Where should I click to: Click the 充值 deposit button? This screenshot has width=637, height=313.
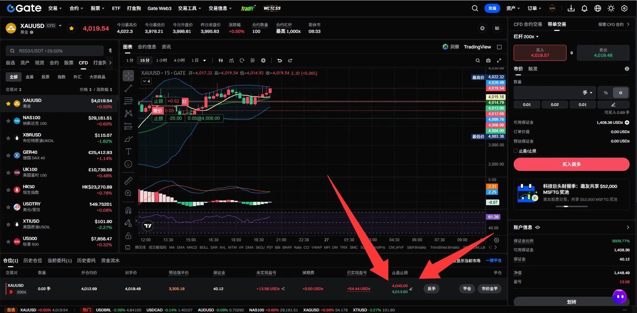pyautogui.click(x=492, y=8)
